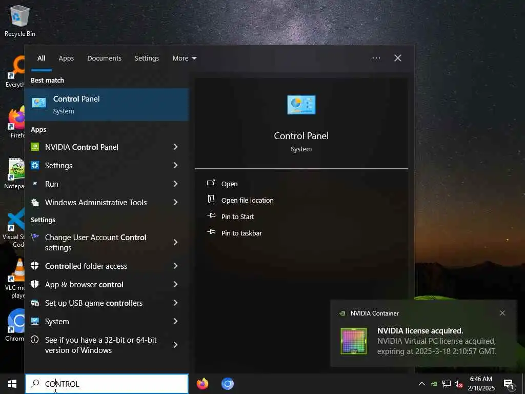This screenshot has height=394, width=525.
Task: Click the Open file location icon
Action: coord(211,200)
